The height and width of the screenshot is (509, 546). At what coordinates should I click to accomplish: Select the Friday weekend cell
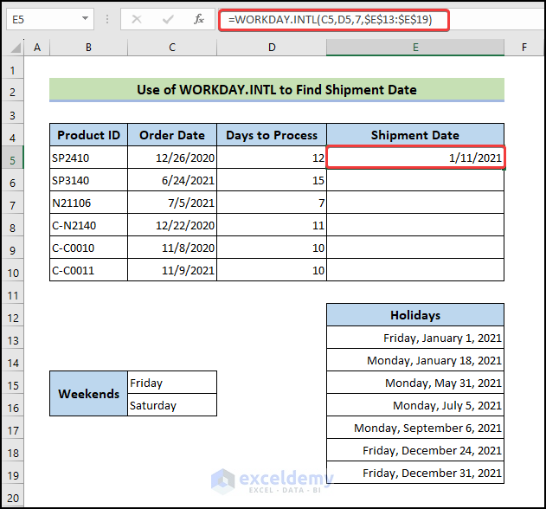[x=172, y=383]
